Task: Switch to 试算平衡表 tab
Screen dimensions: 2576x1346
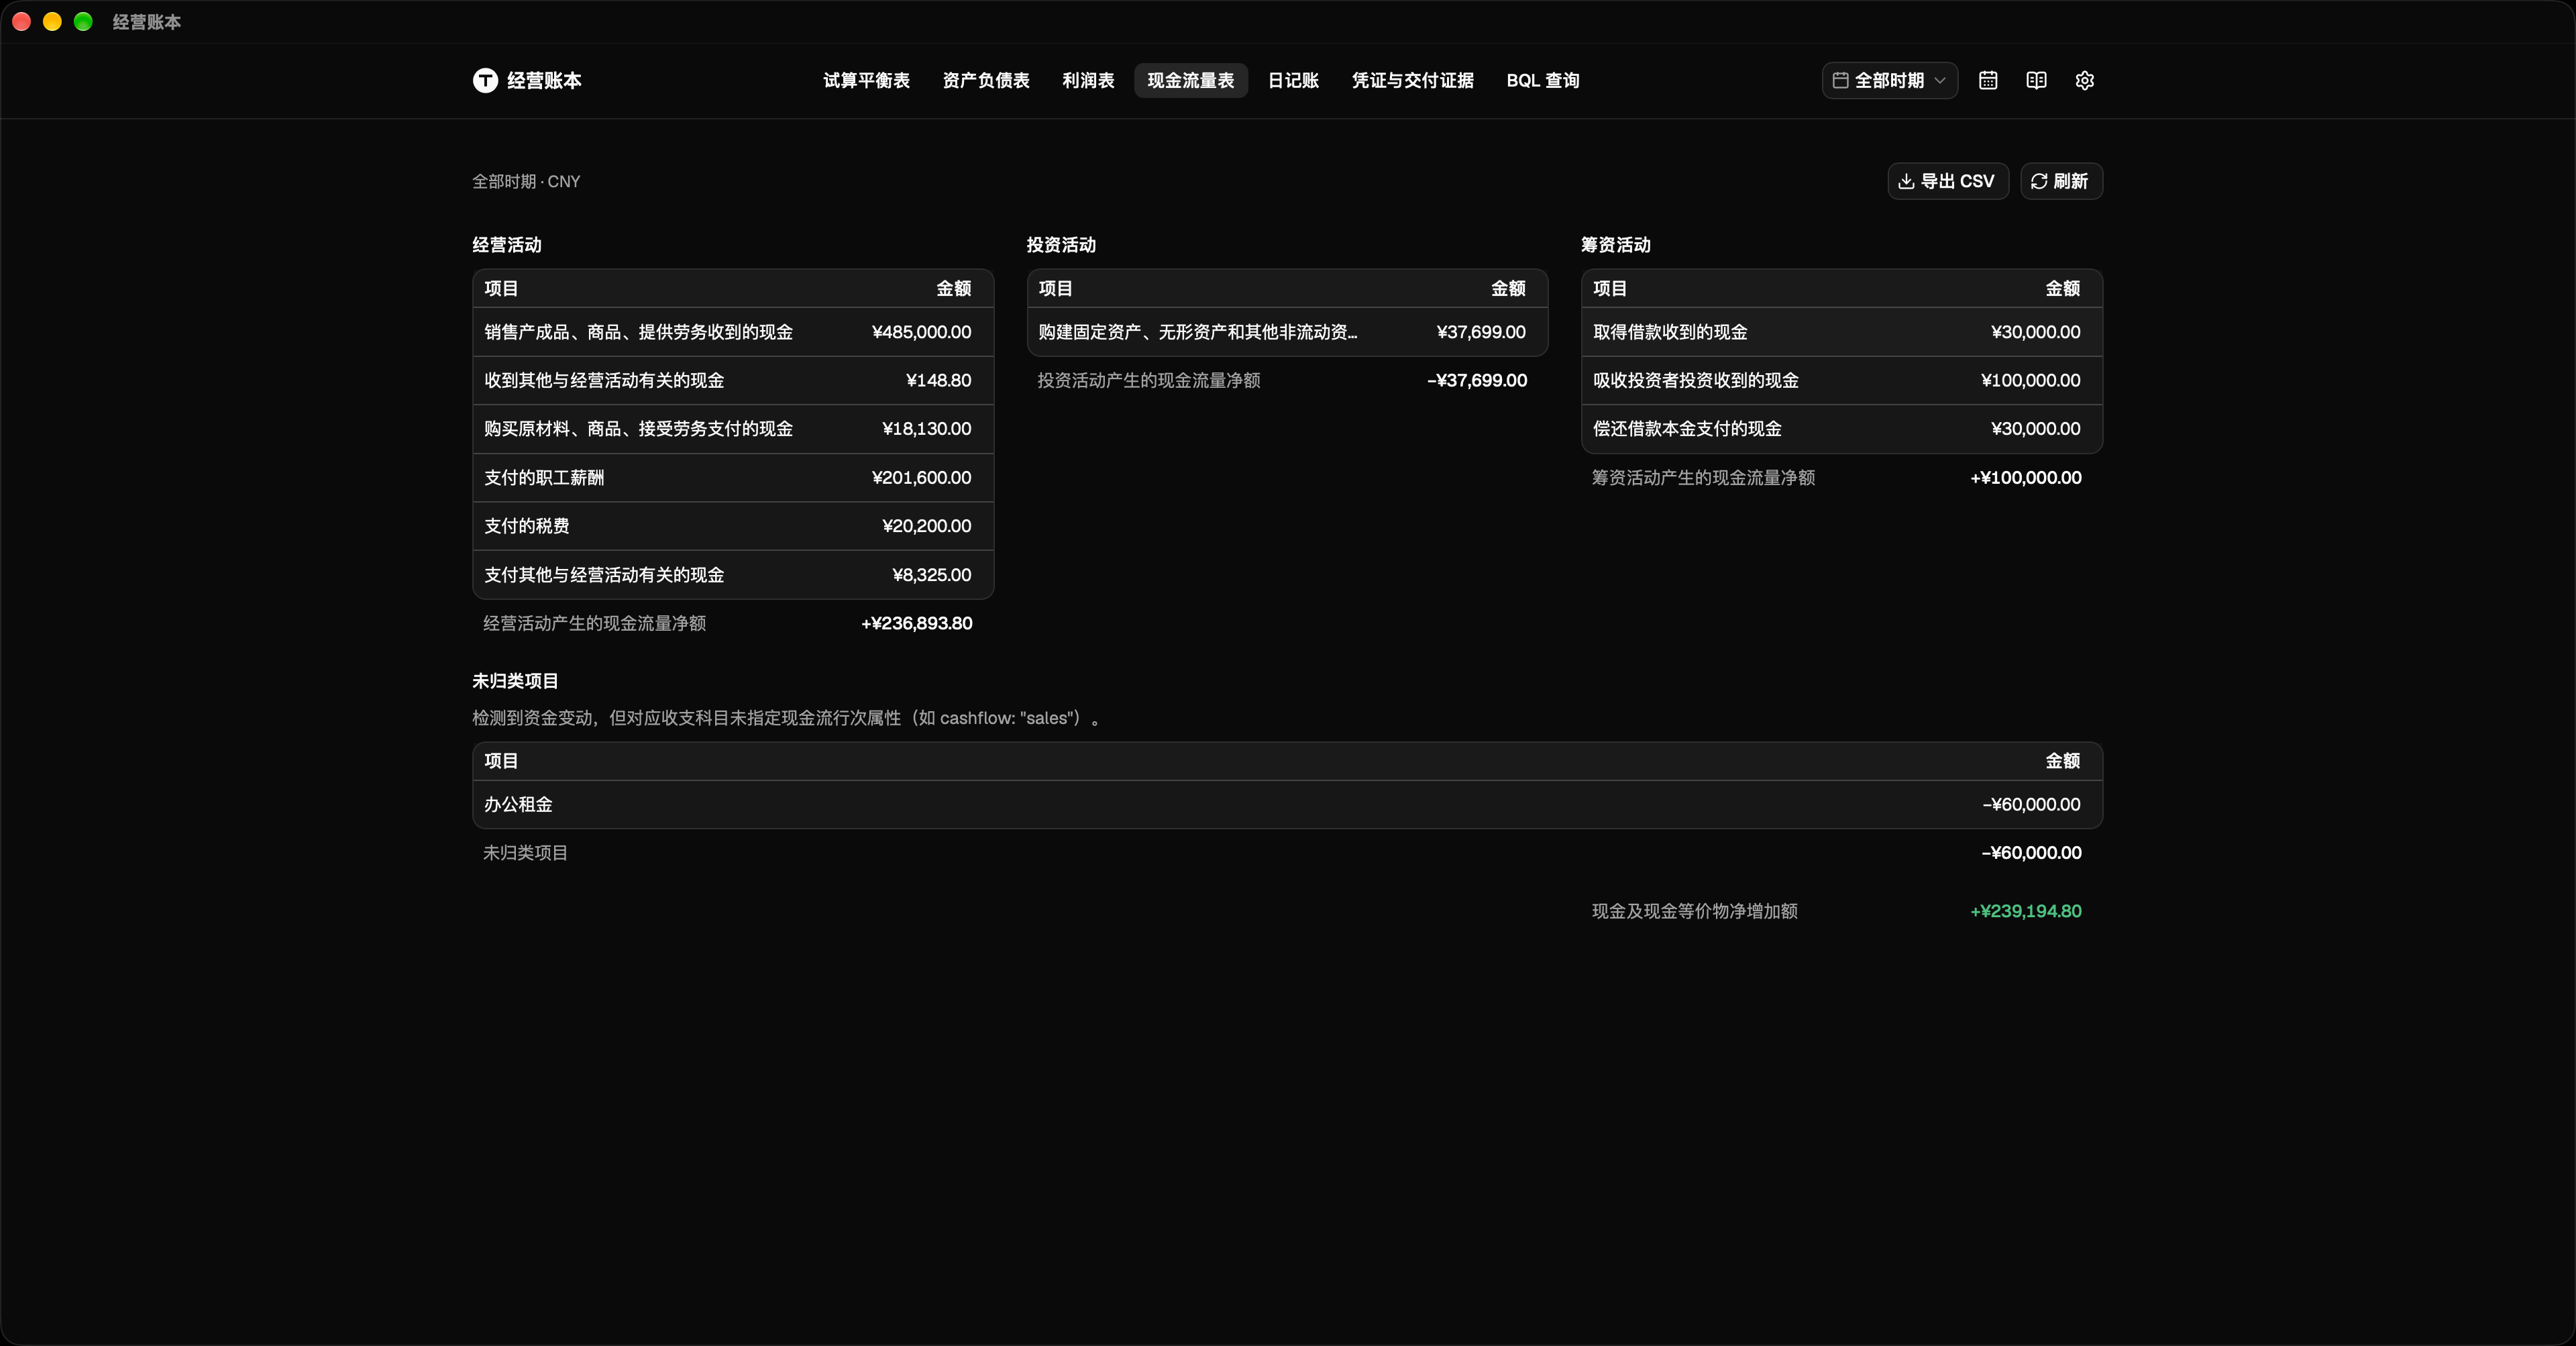Action: [x=866, y=80]
